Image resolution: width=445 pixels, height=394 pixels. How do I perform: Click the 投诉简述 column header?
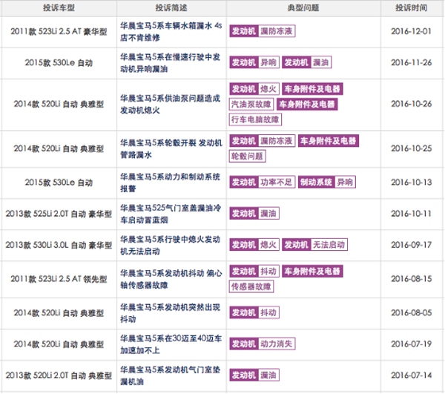point(171,7)
